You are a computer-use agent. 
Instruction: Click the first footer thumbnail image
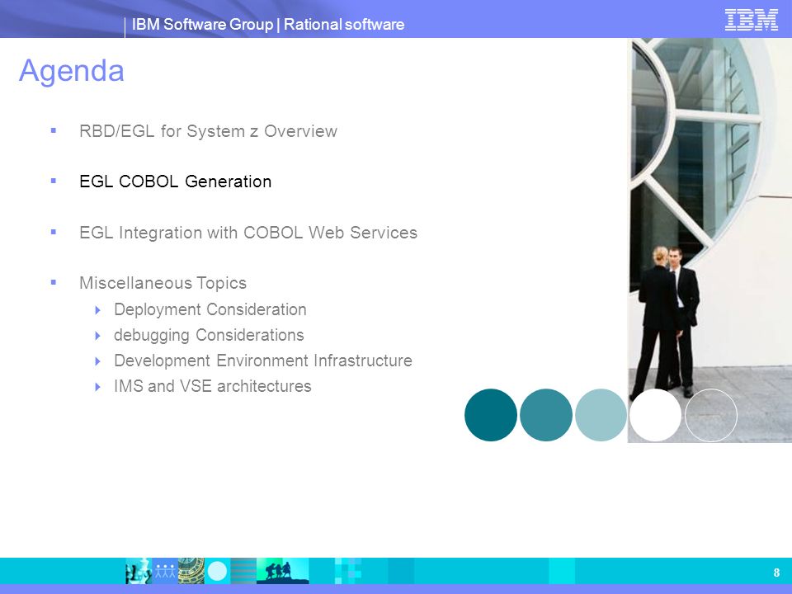click(x=139, y=571)
